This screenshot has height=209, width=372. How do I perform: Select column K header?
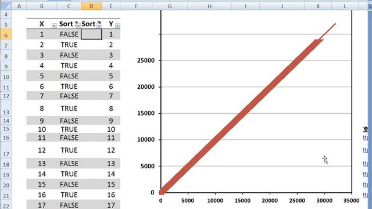click(x=318, y=6)
